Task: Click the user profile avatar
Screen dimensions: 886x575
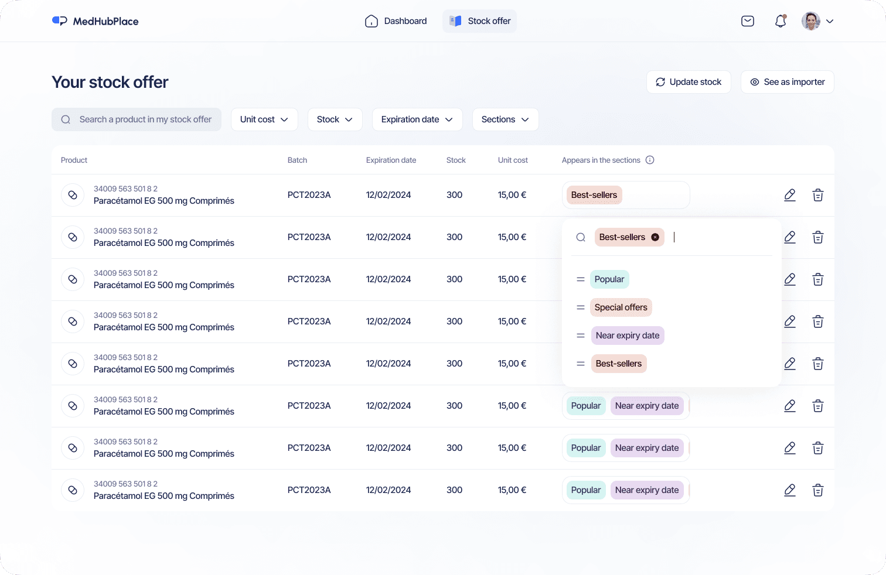Action: [x=811, y=21]
